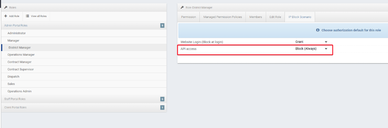
Task: Open the Managed Permission Policies tab
Action: pyautogui.click(x=222, y=17)
